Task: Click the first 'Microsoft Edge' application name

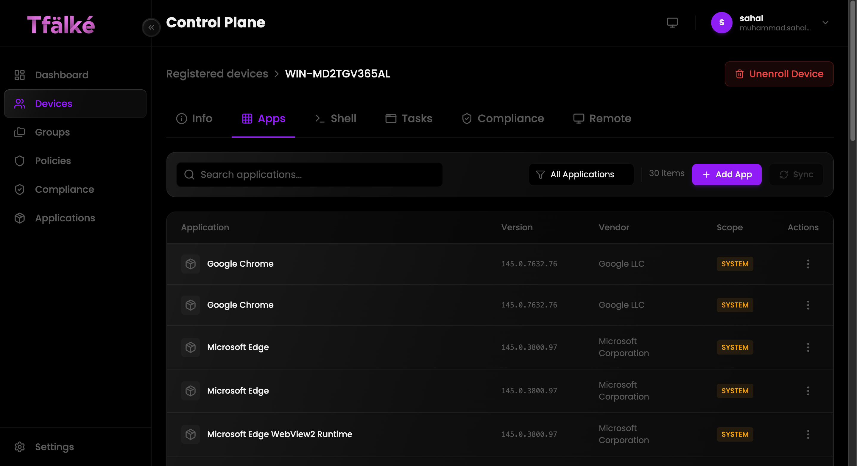Action: click(238, 347)
